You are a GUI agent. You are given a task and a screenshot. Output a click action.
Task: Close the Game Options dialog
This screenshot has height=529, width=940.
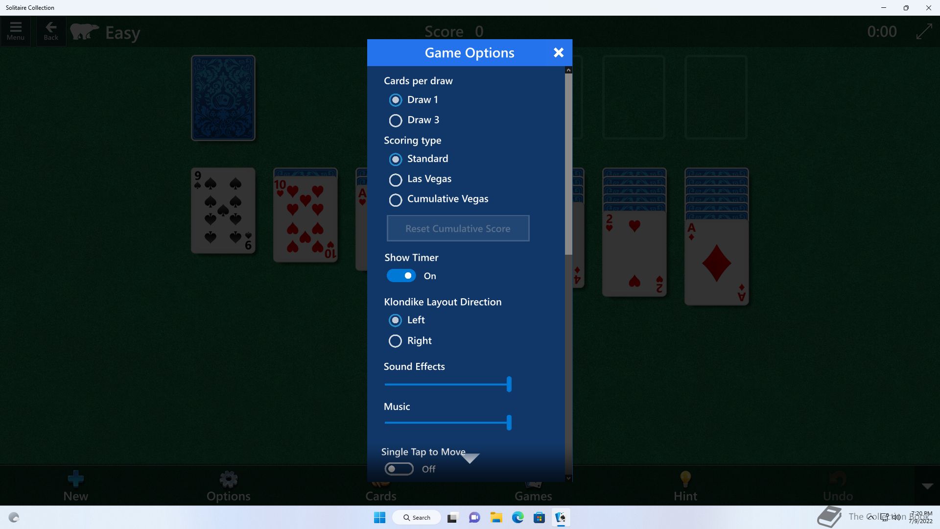(x=558, y=52)
